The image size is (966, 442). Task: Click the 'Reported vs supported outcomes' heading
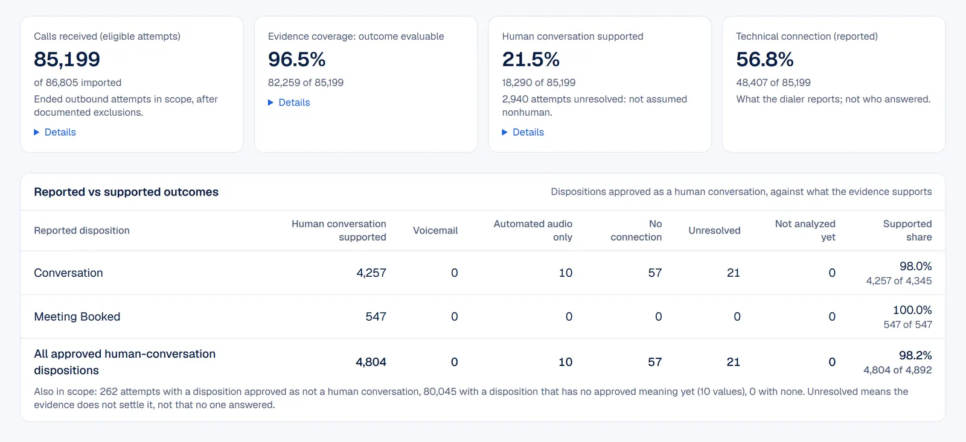tap(126, 192)
